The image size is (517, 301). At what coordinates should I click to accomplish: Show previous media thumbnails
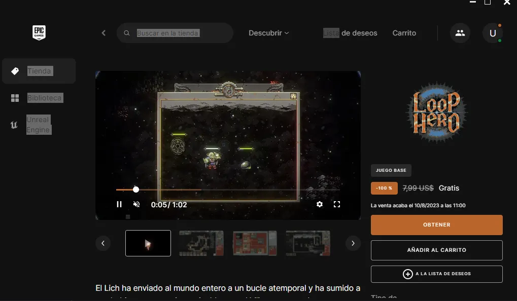click(103, 243)
